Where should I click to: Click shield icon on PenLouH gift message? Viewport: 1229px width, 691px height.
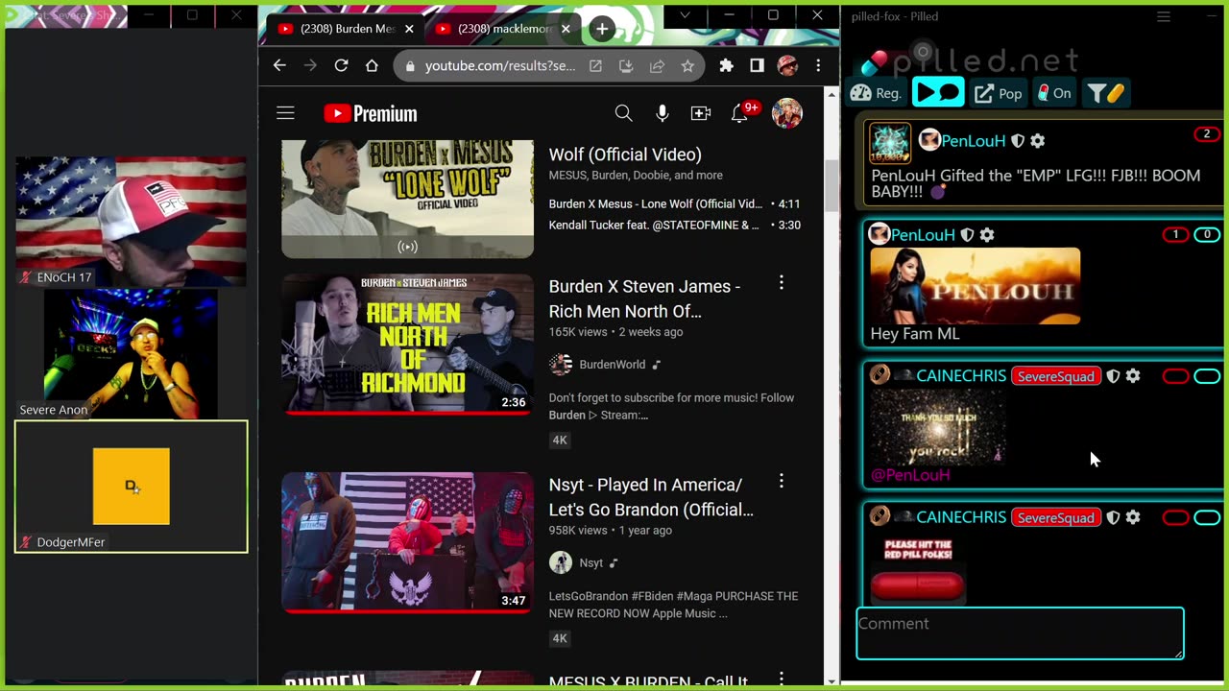(1018, 141)
